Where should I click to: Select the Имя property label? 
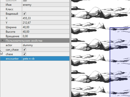9,5
